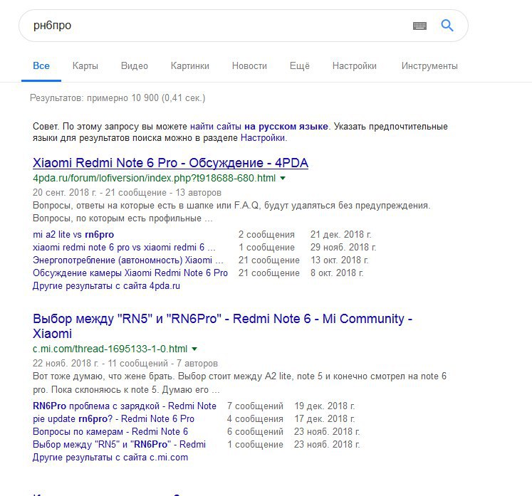Click the 'Результатов: примерно 10 900' stats text
The image size is (532, 496).
pyautogui.click(x=118, y=98)
